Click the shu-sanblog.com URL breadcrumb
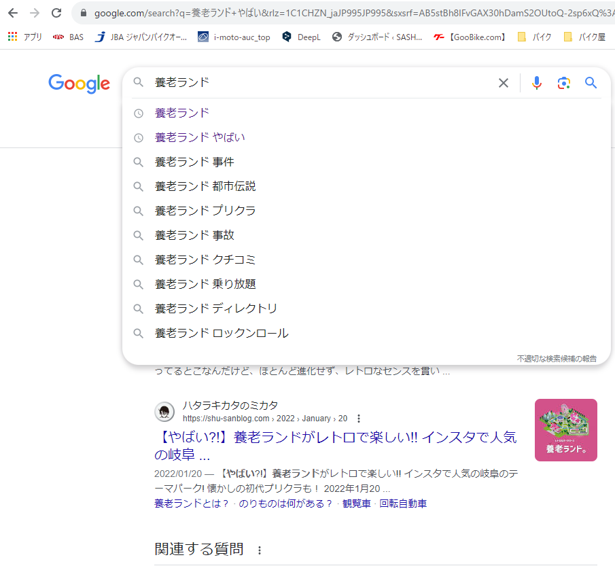615x566 pixels. click(265, 419)
